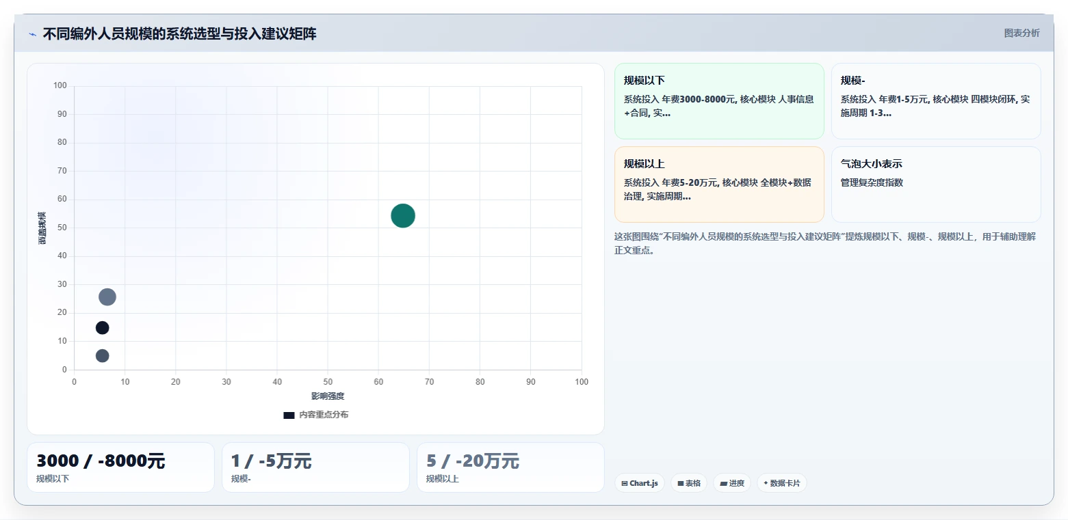This screenshot has width=1068, height=520.
Task: Click the summary paragraph starting 这张图围绕
Action: [x=826, y=243]
